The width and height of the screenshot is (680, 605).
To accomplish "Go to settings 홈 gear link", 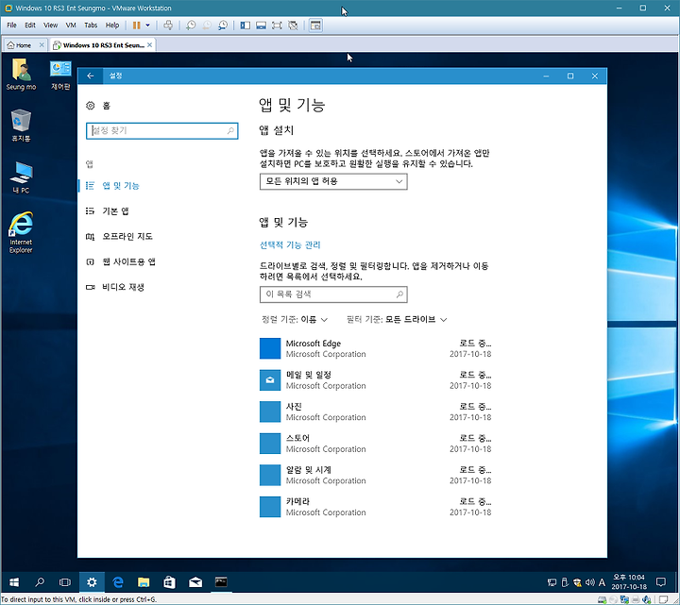I will (x=98, y=106).
